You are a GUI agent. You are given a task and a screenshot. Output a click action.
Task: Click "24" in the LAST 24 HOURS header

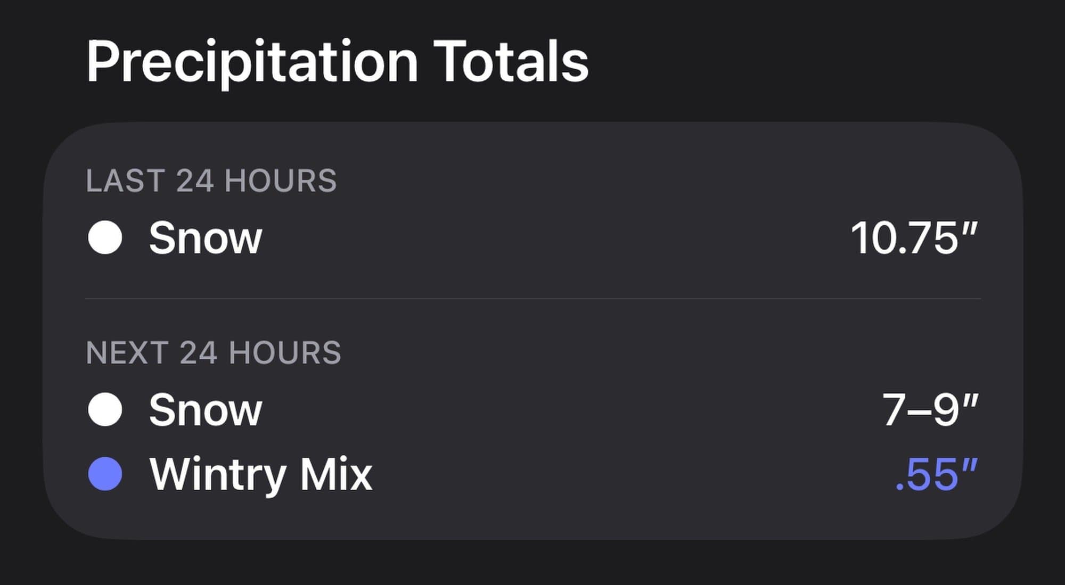tap(195, 180)
